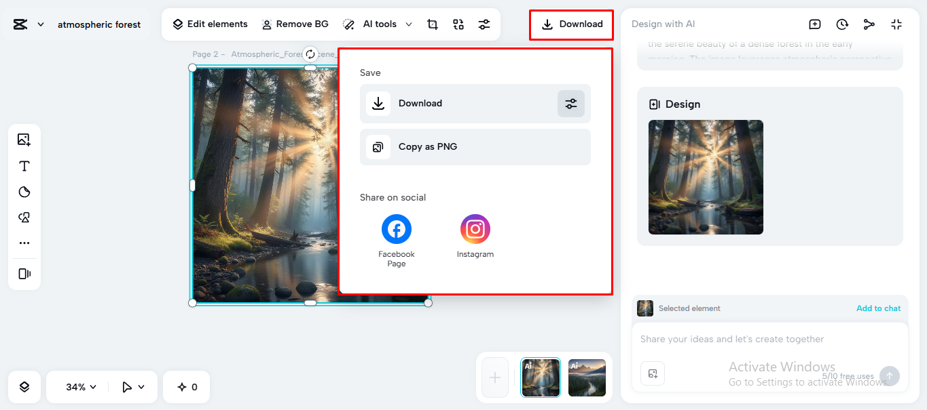This screenshot has height=410, width=927.
Task: Open Edit elements tool
Action: [x=210, y=24]
